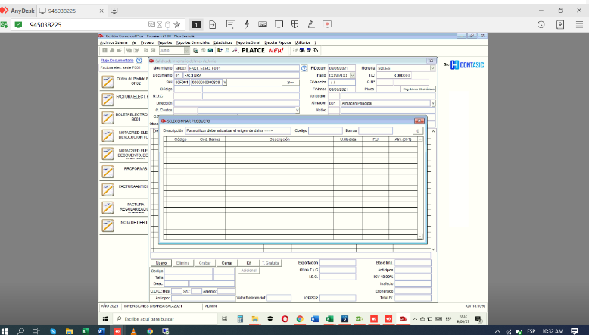Open Utilitarios menu
Viewport: 589px width, 335px height.
[x=302, y=43]
